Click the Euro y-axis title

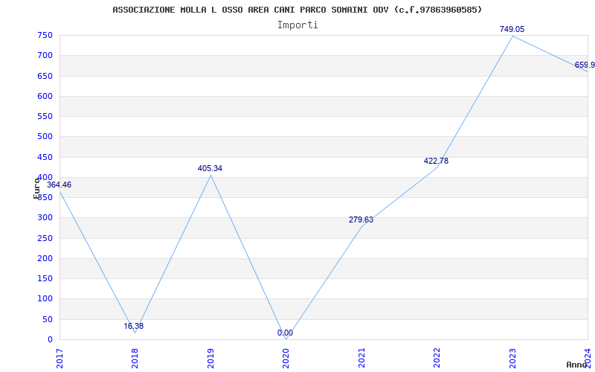click(x=36, y=188)
